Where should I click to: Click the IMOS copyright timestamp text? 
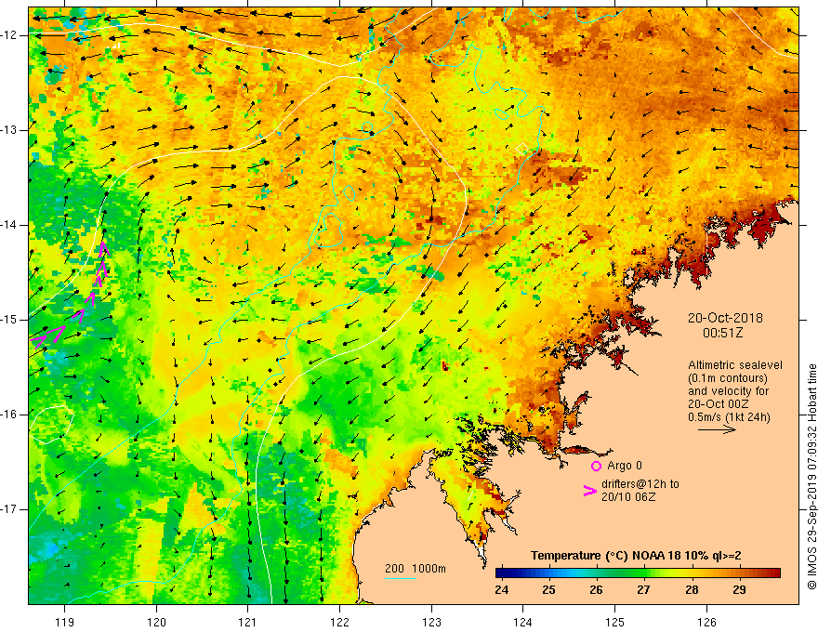pyautogui.click(x=811, y=477)
